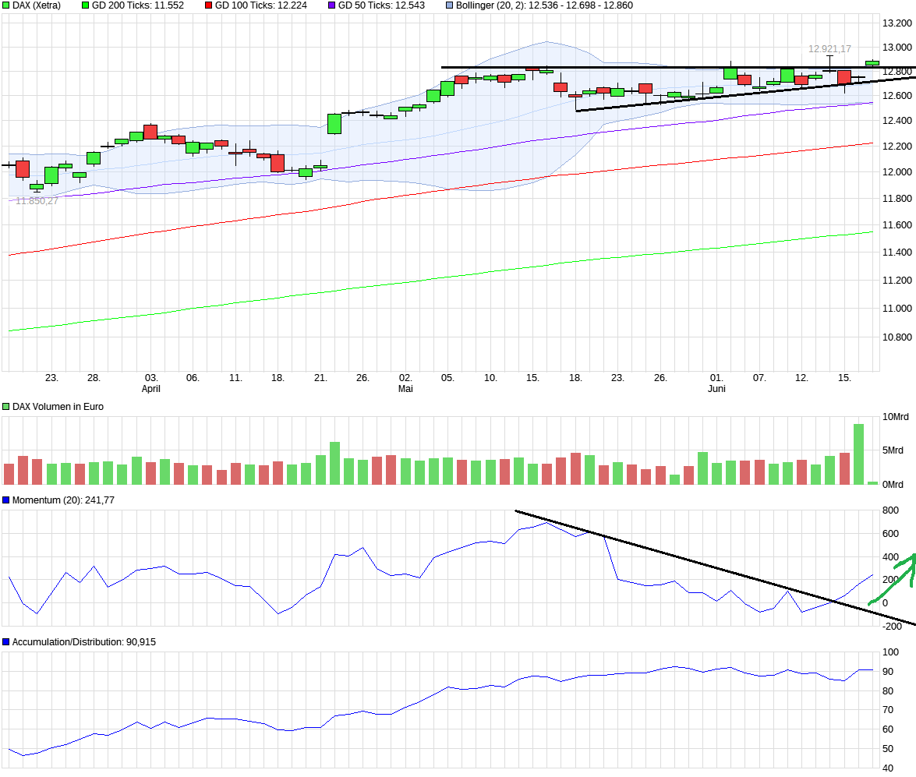The width and height of the screenshot is (916, 777).
Task: Click the 10.800 price axis label
Action: (897, 337)
